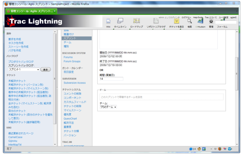Click the main page vertical scrollbar thumb
Image resolution: width=244 pixels, height=157 pixels.
[x=236, y=74]
